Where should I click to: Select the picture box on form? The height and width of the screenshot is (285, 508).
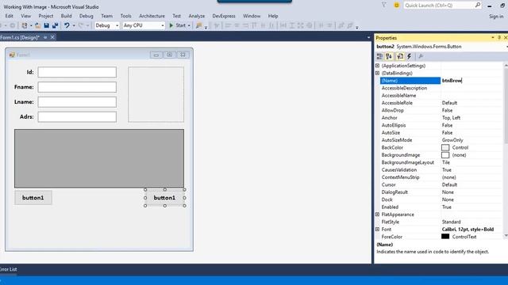(x=156, y=94)
